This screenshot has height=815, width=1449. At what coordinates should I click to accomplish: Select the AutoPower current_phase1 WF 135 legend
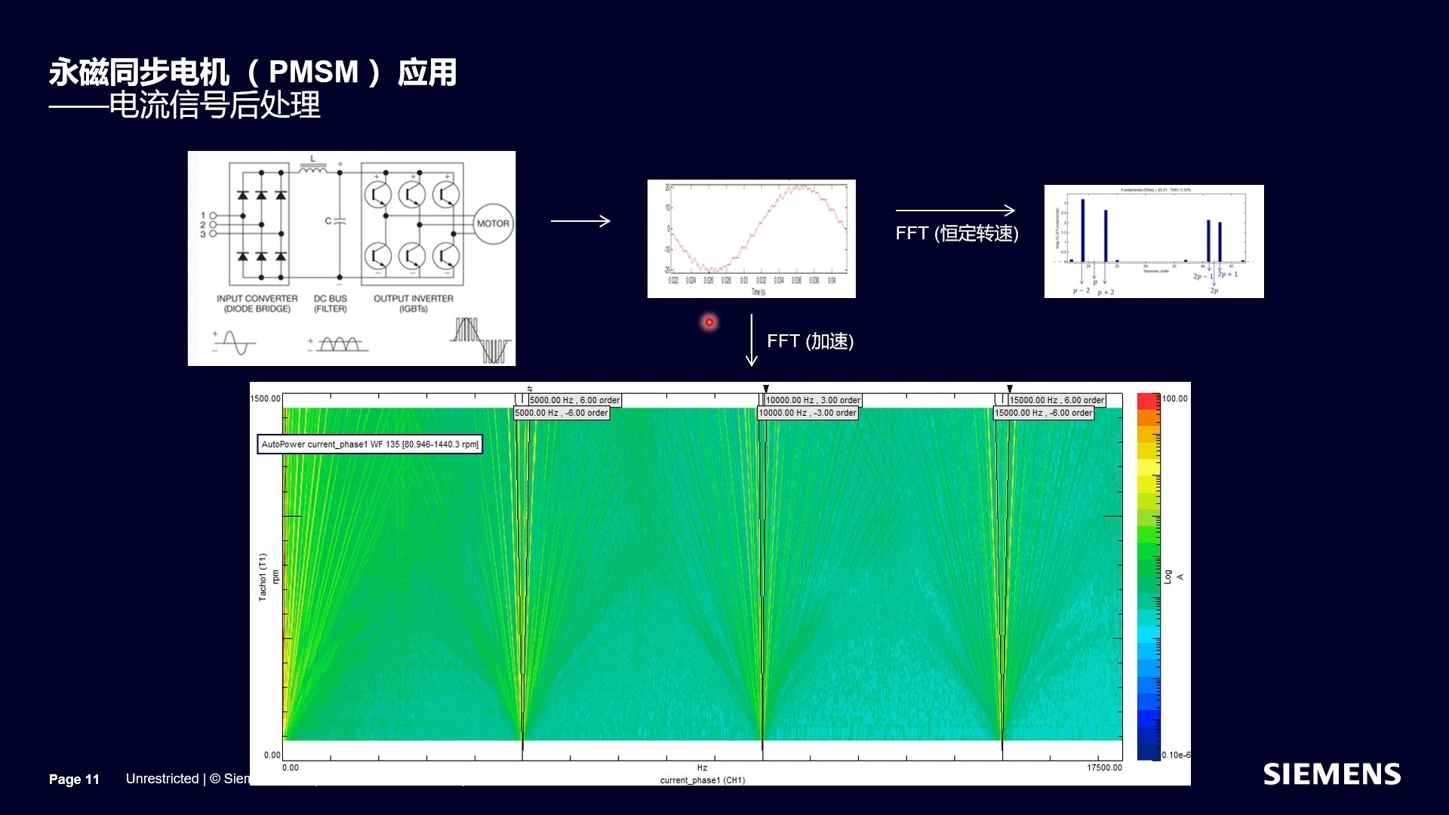[370, 444]
